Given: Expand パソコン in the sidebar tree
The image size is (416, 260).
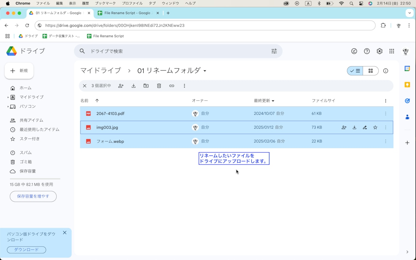Looking at the screenshot, I should (8, 106).
